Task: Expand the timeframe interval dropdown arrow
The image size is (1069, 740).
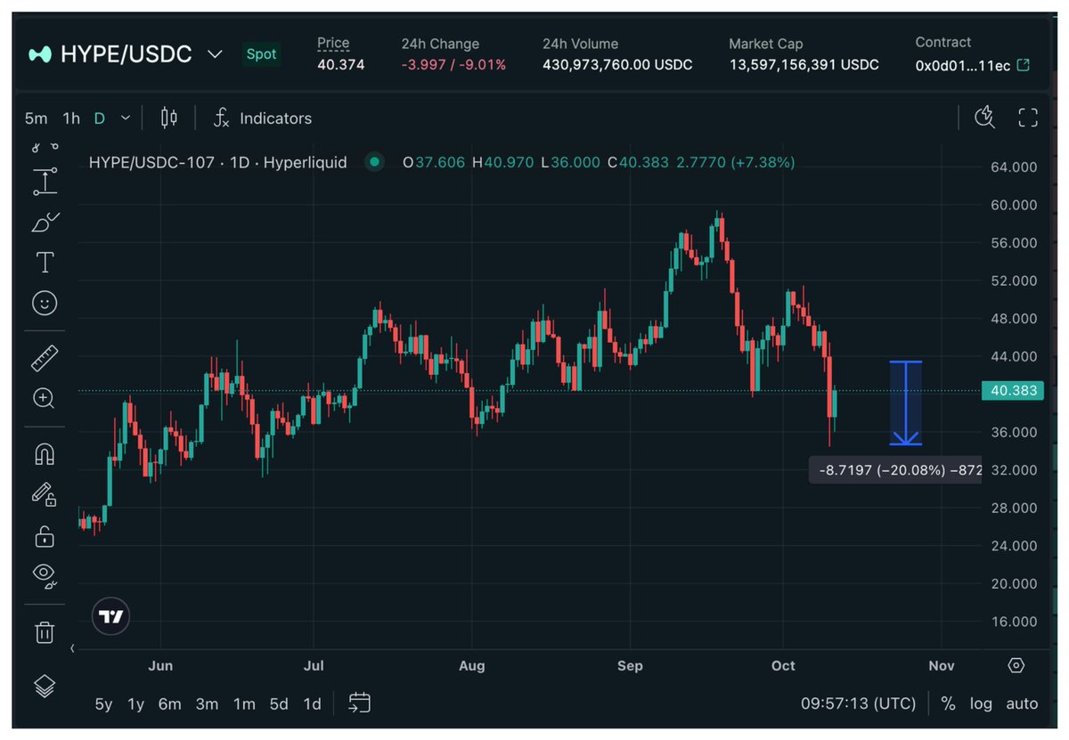Action: coord(126,118)
